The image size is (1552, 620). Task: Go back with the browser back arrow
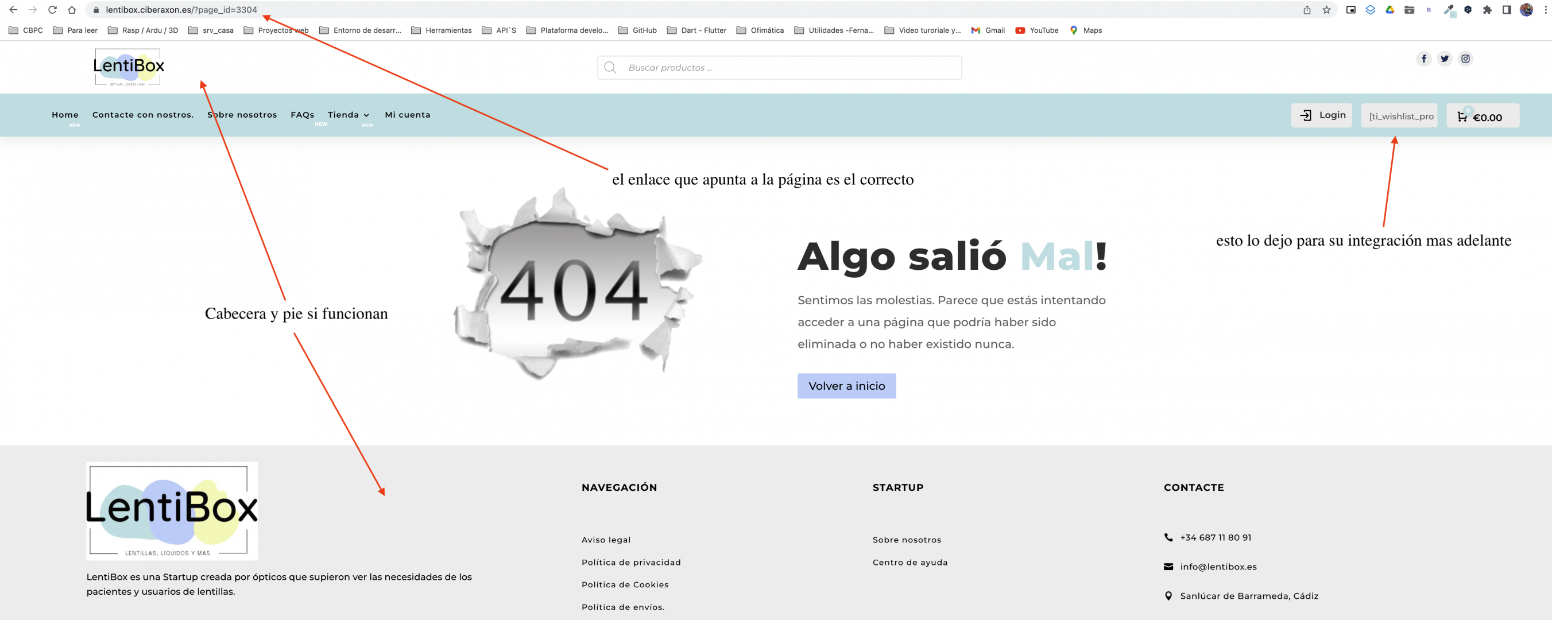[13, 10]
